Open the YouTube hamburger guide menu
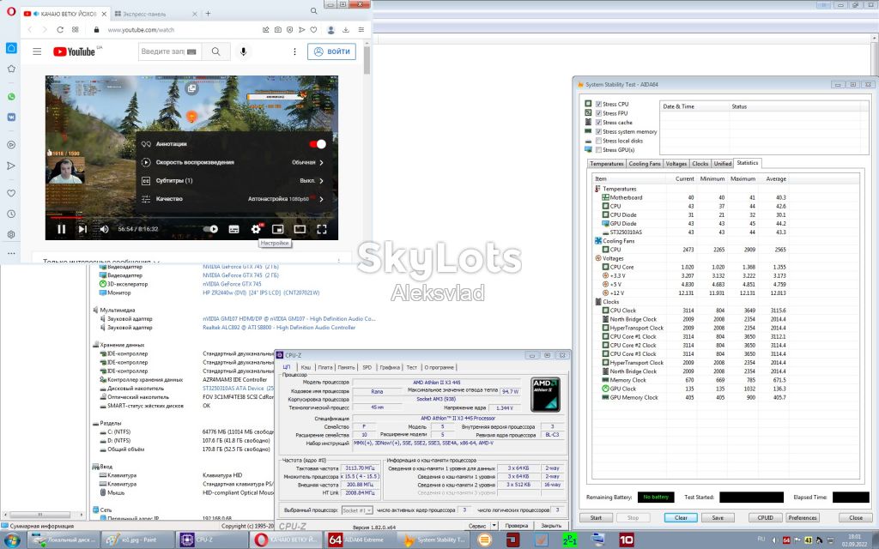Viewport: 879px width, 549px height. click(x=37, y=51)
